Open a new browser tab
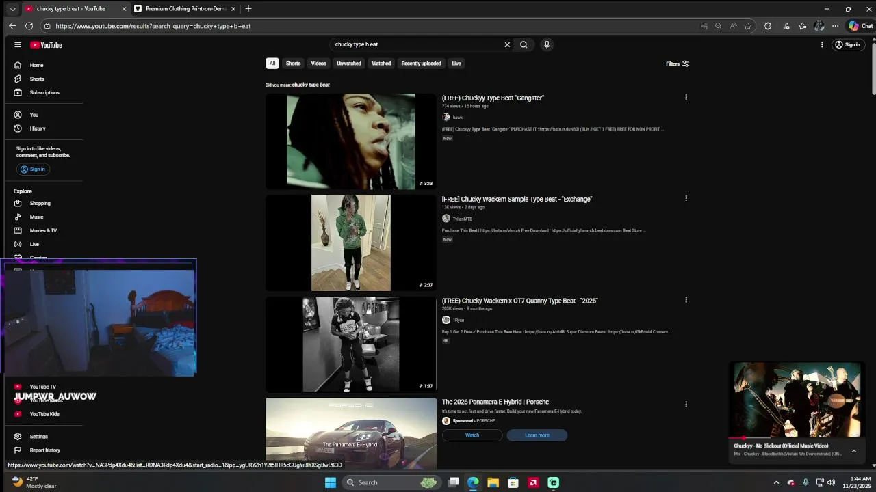Screen dimensions: 876x492 click(x=248, y=9)
